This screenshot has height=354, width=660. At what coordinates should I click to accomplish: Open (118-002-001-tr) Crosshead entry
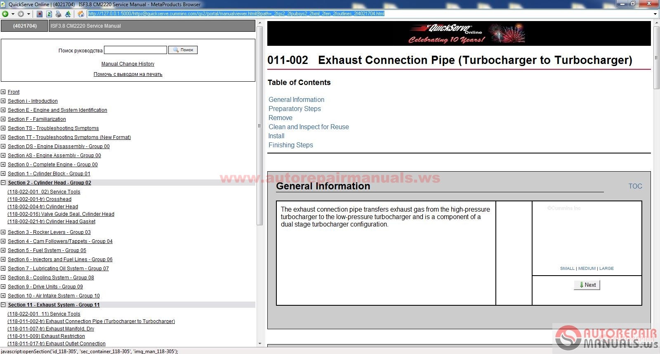pyautogui.click(x=40, y=199)
